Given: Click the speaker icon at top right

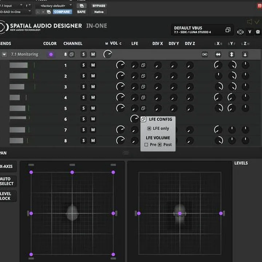Looking at the screenshot, I should (x=250, y=21).
